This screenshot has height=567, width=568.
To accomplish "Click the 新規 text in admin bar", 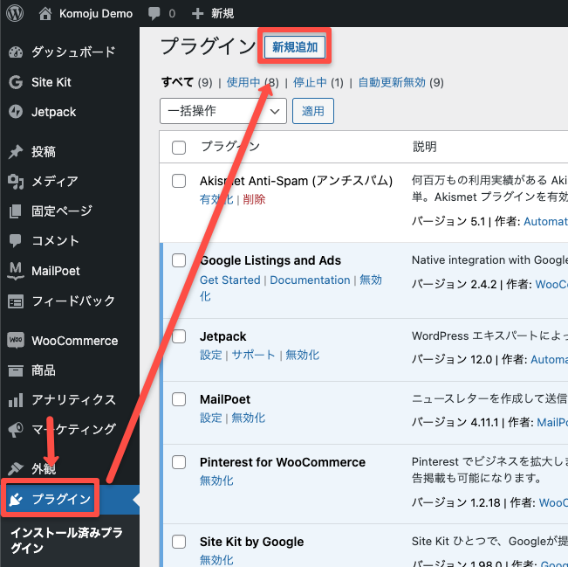I will pyautogui.click(x=222, y=14).
